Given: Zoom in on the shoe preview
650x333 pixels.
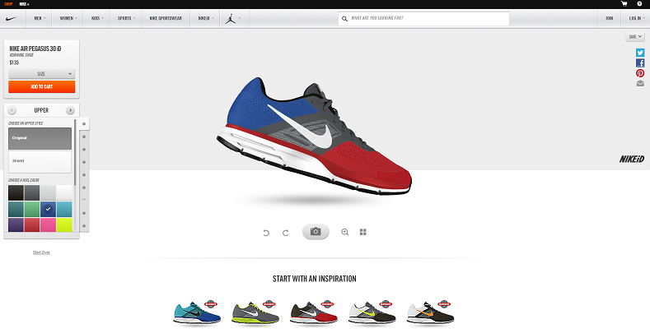Looking at the screenshot, I should pos(344,232).
